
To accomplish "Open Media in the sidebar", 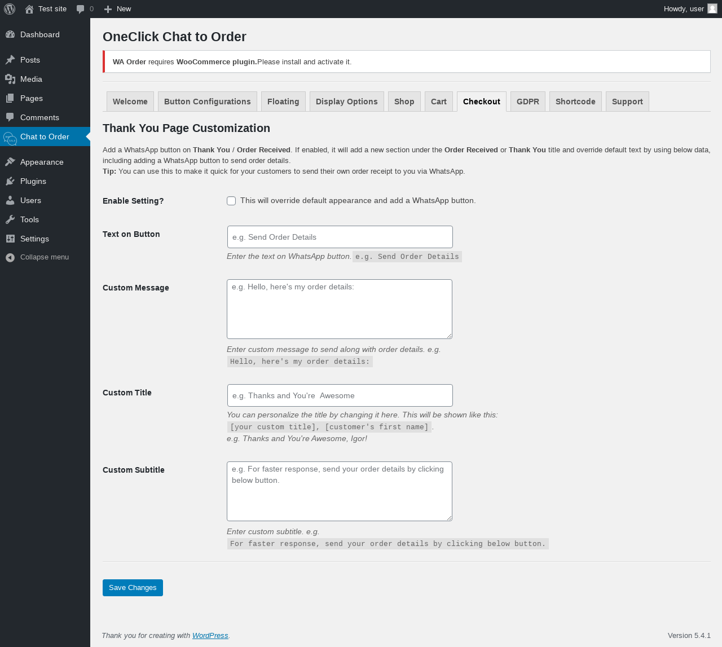I will (45, 79).
